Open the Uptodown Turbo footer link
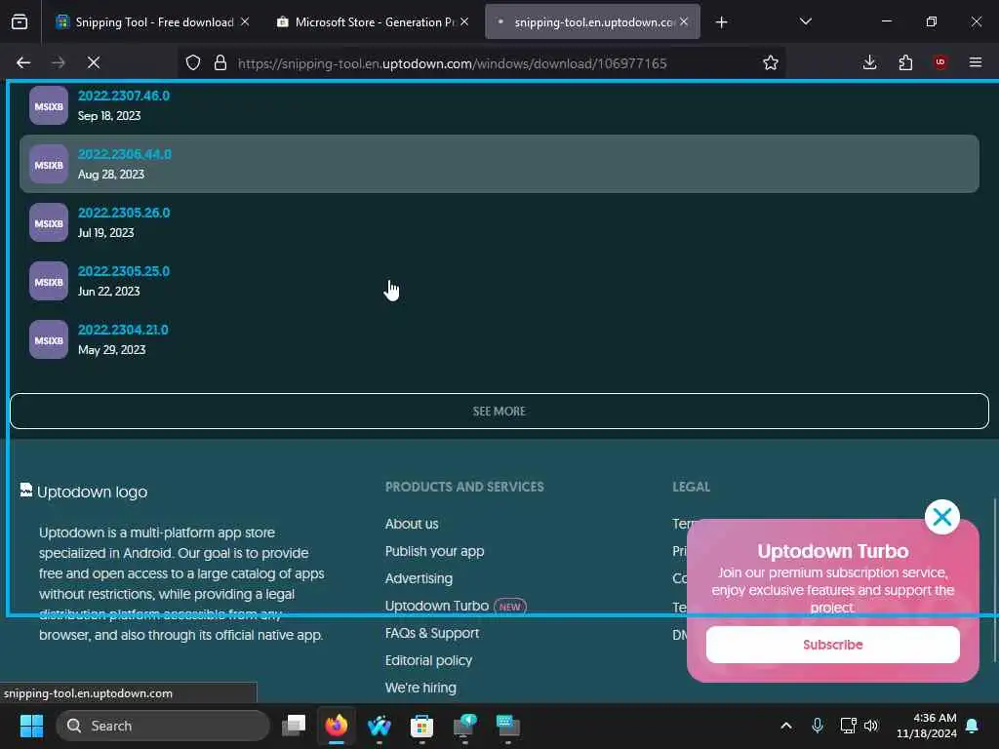 point(436,606)
